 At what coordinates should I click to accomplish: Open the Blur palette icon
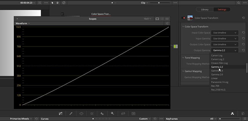(102, 114)
